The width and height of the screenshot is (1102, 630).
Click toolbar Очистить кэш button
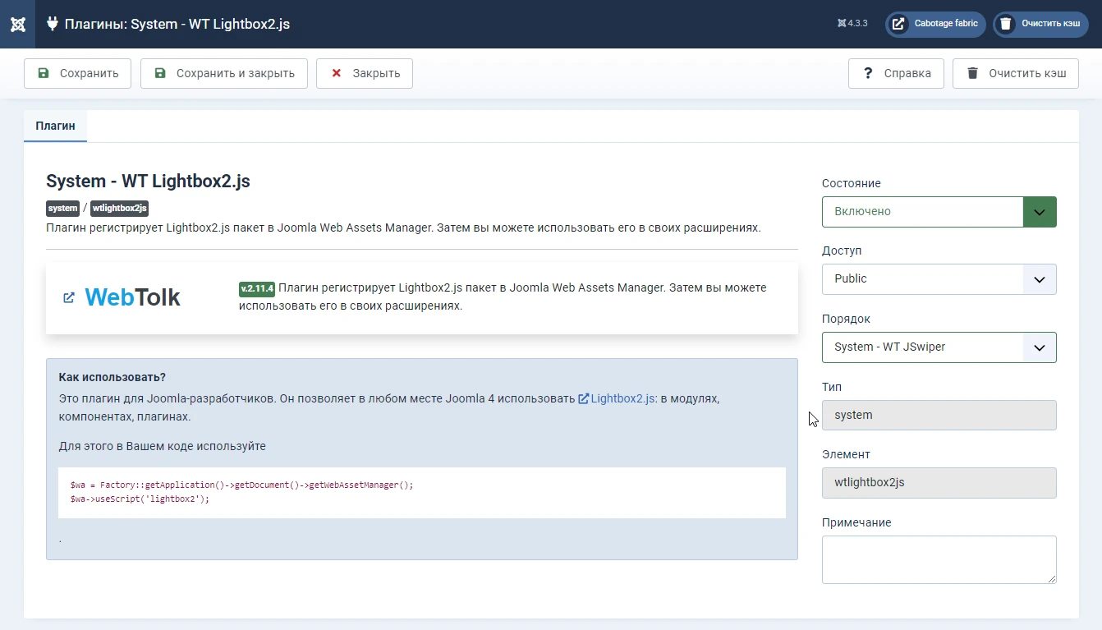tap(1015, 73)
